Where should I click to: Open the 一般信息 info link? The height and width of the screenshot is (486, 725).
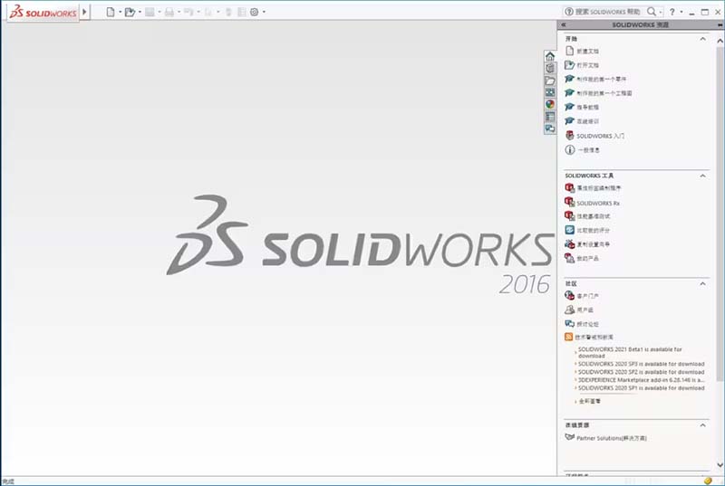click(588, 150)
